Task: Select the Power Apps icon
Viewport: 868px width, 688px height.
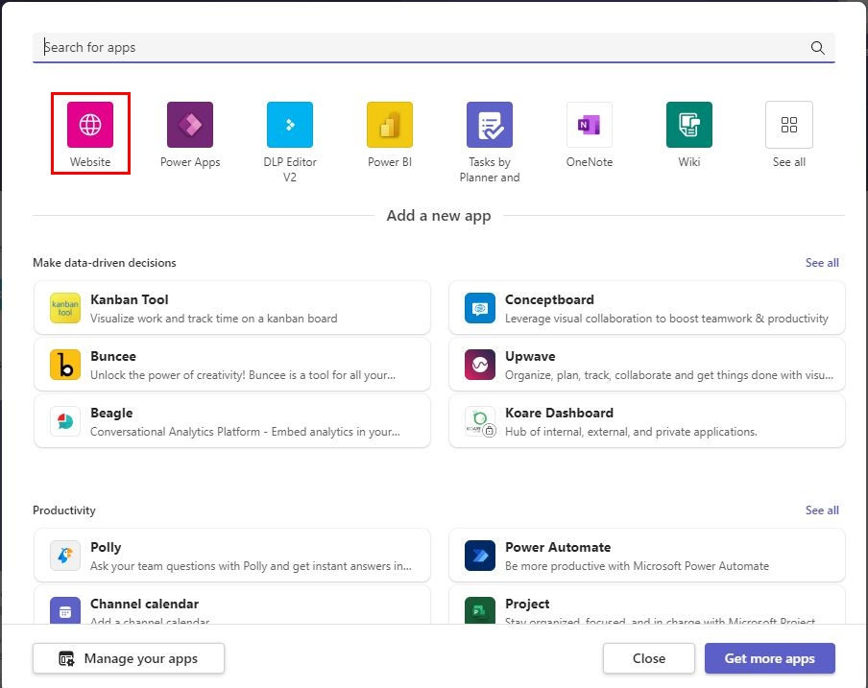Action: coord(190,125)
